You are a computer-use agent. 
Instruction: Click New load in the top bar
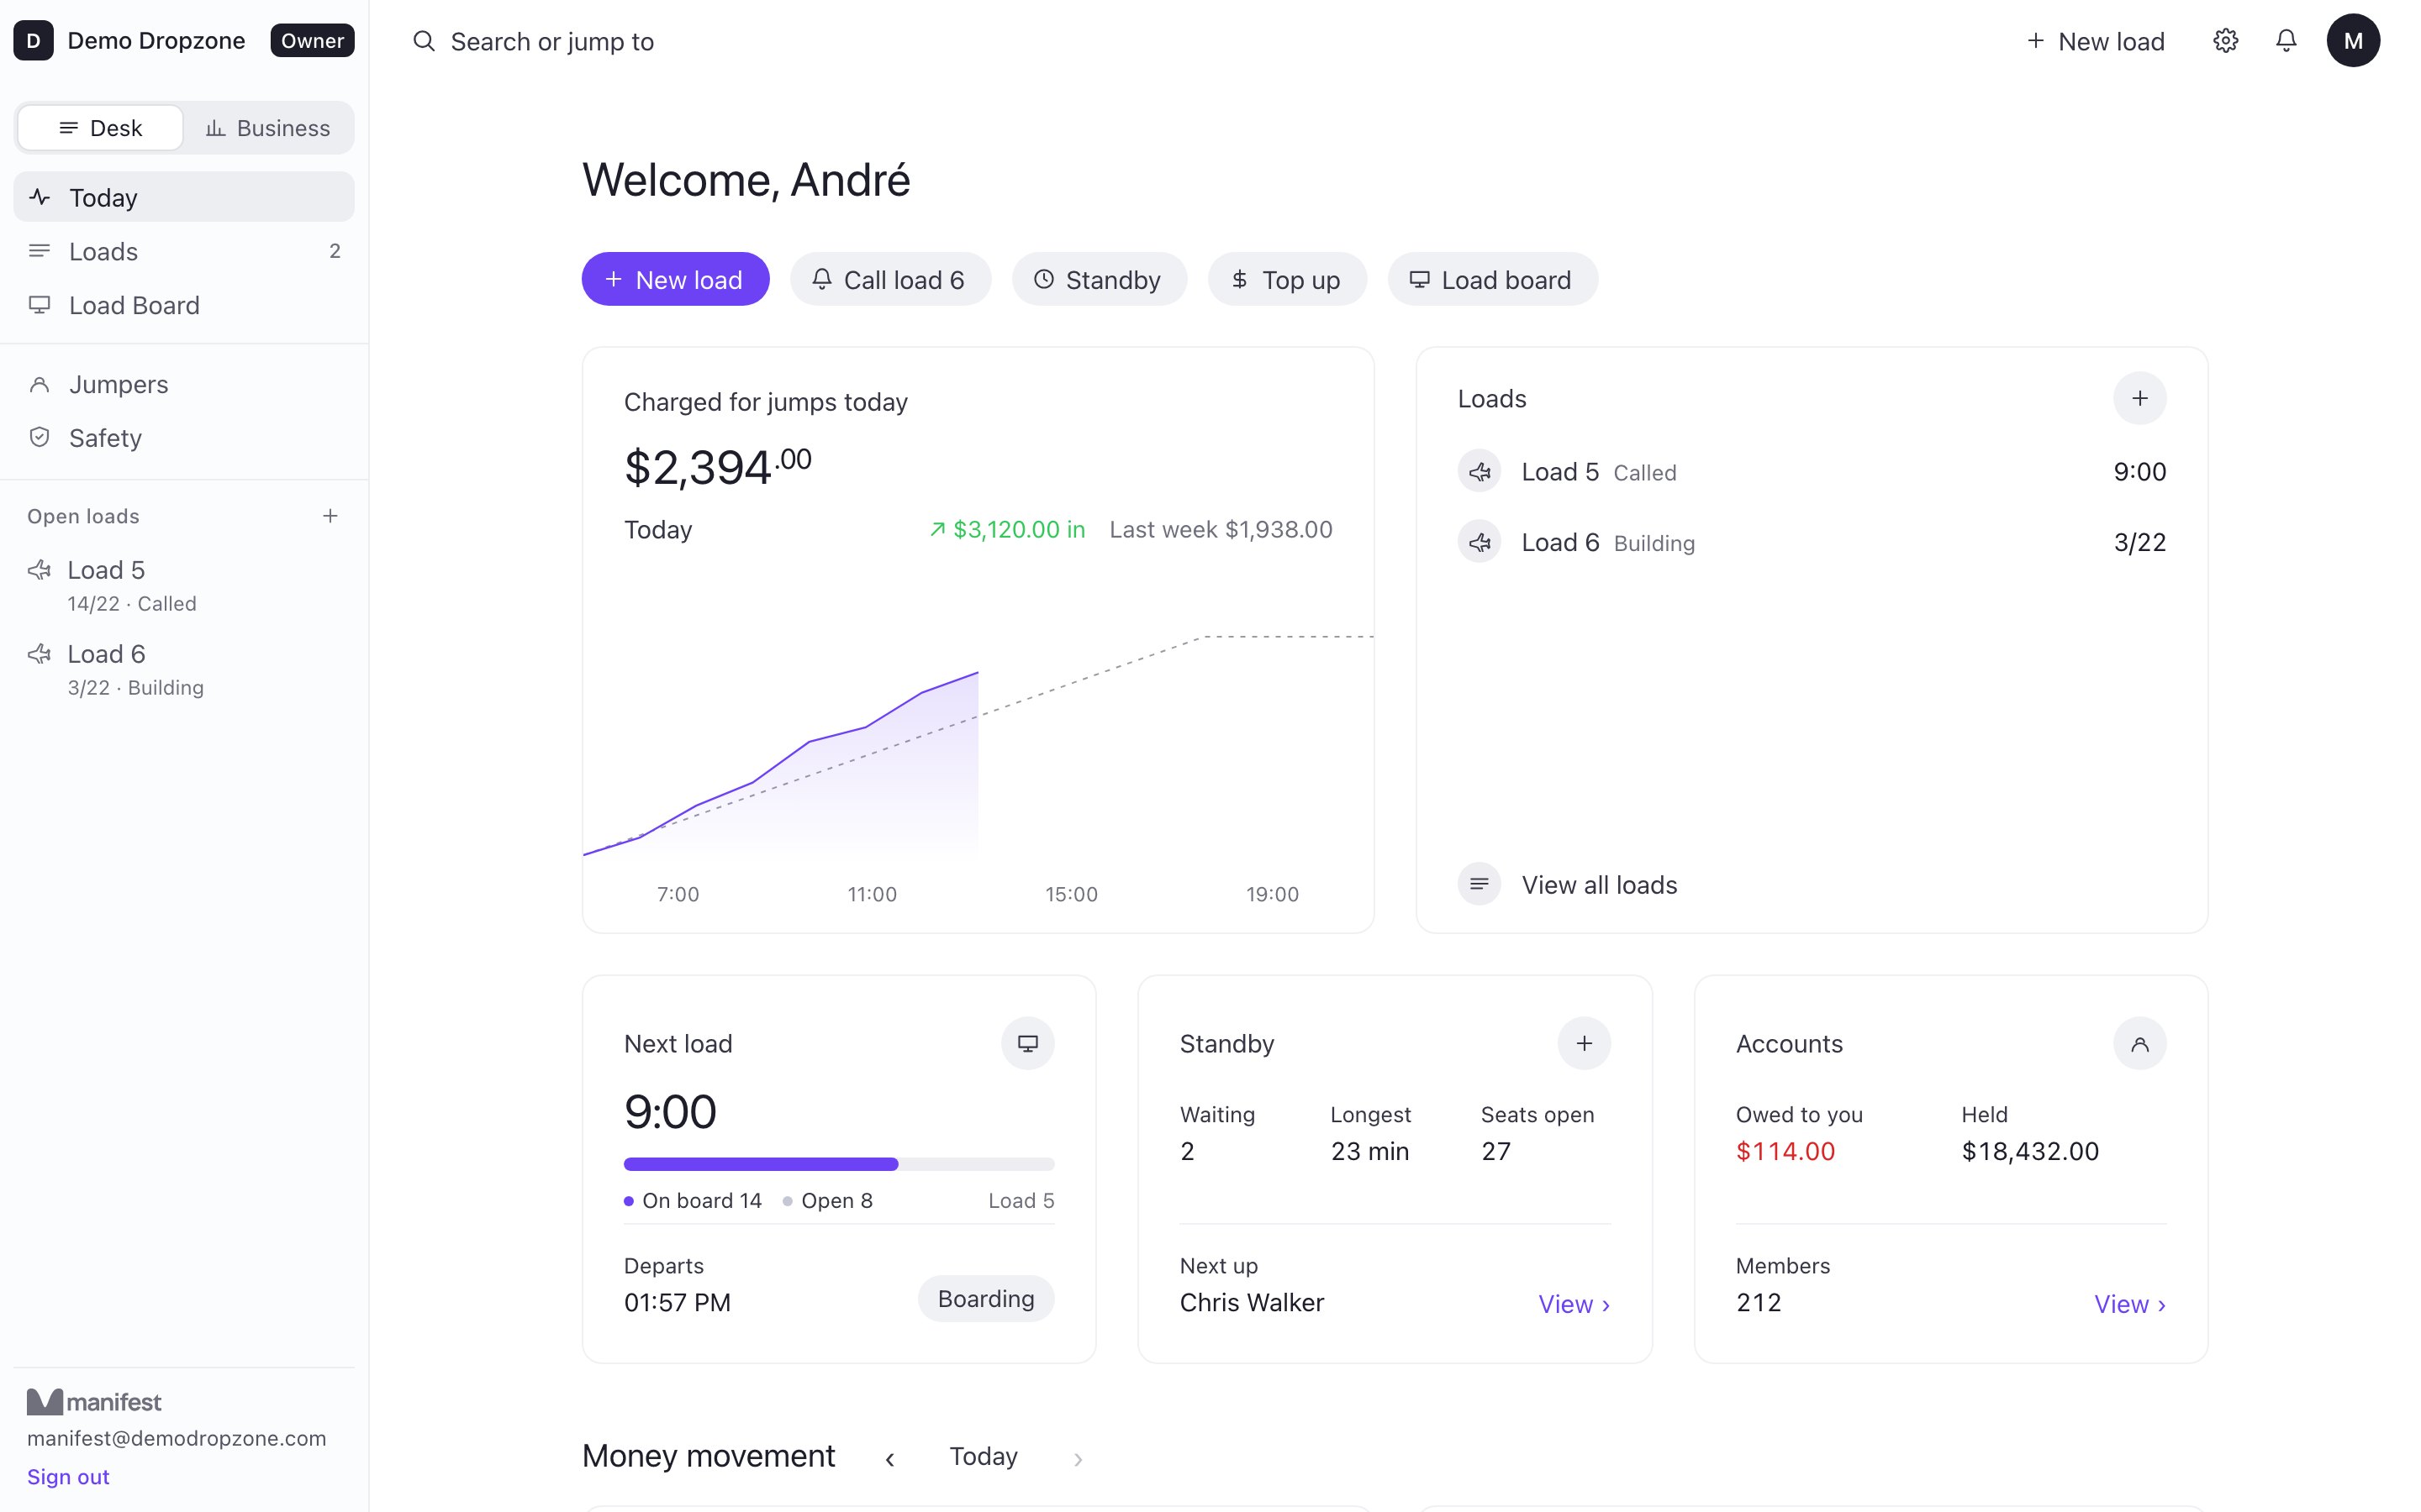tap(2095, 41)
